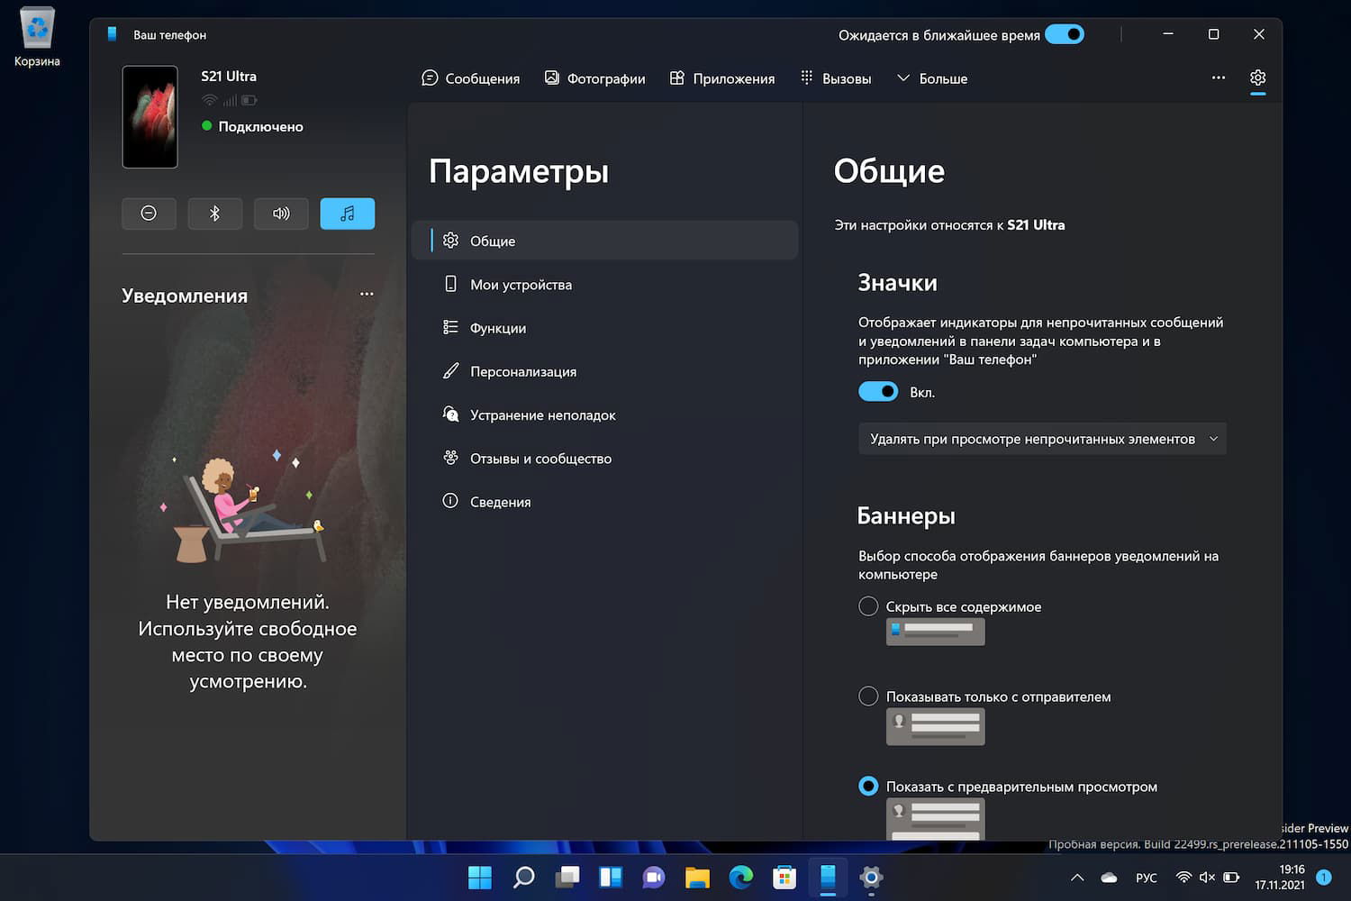
Task: Select the Корзина recycle bin desktop icon
Action: point(37,38)
